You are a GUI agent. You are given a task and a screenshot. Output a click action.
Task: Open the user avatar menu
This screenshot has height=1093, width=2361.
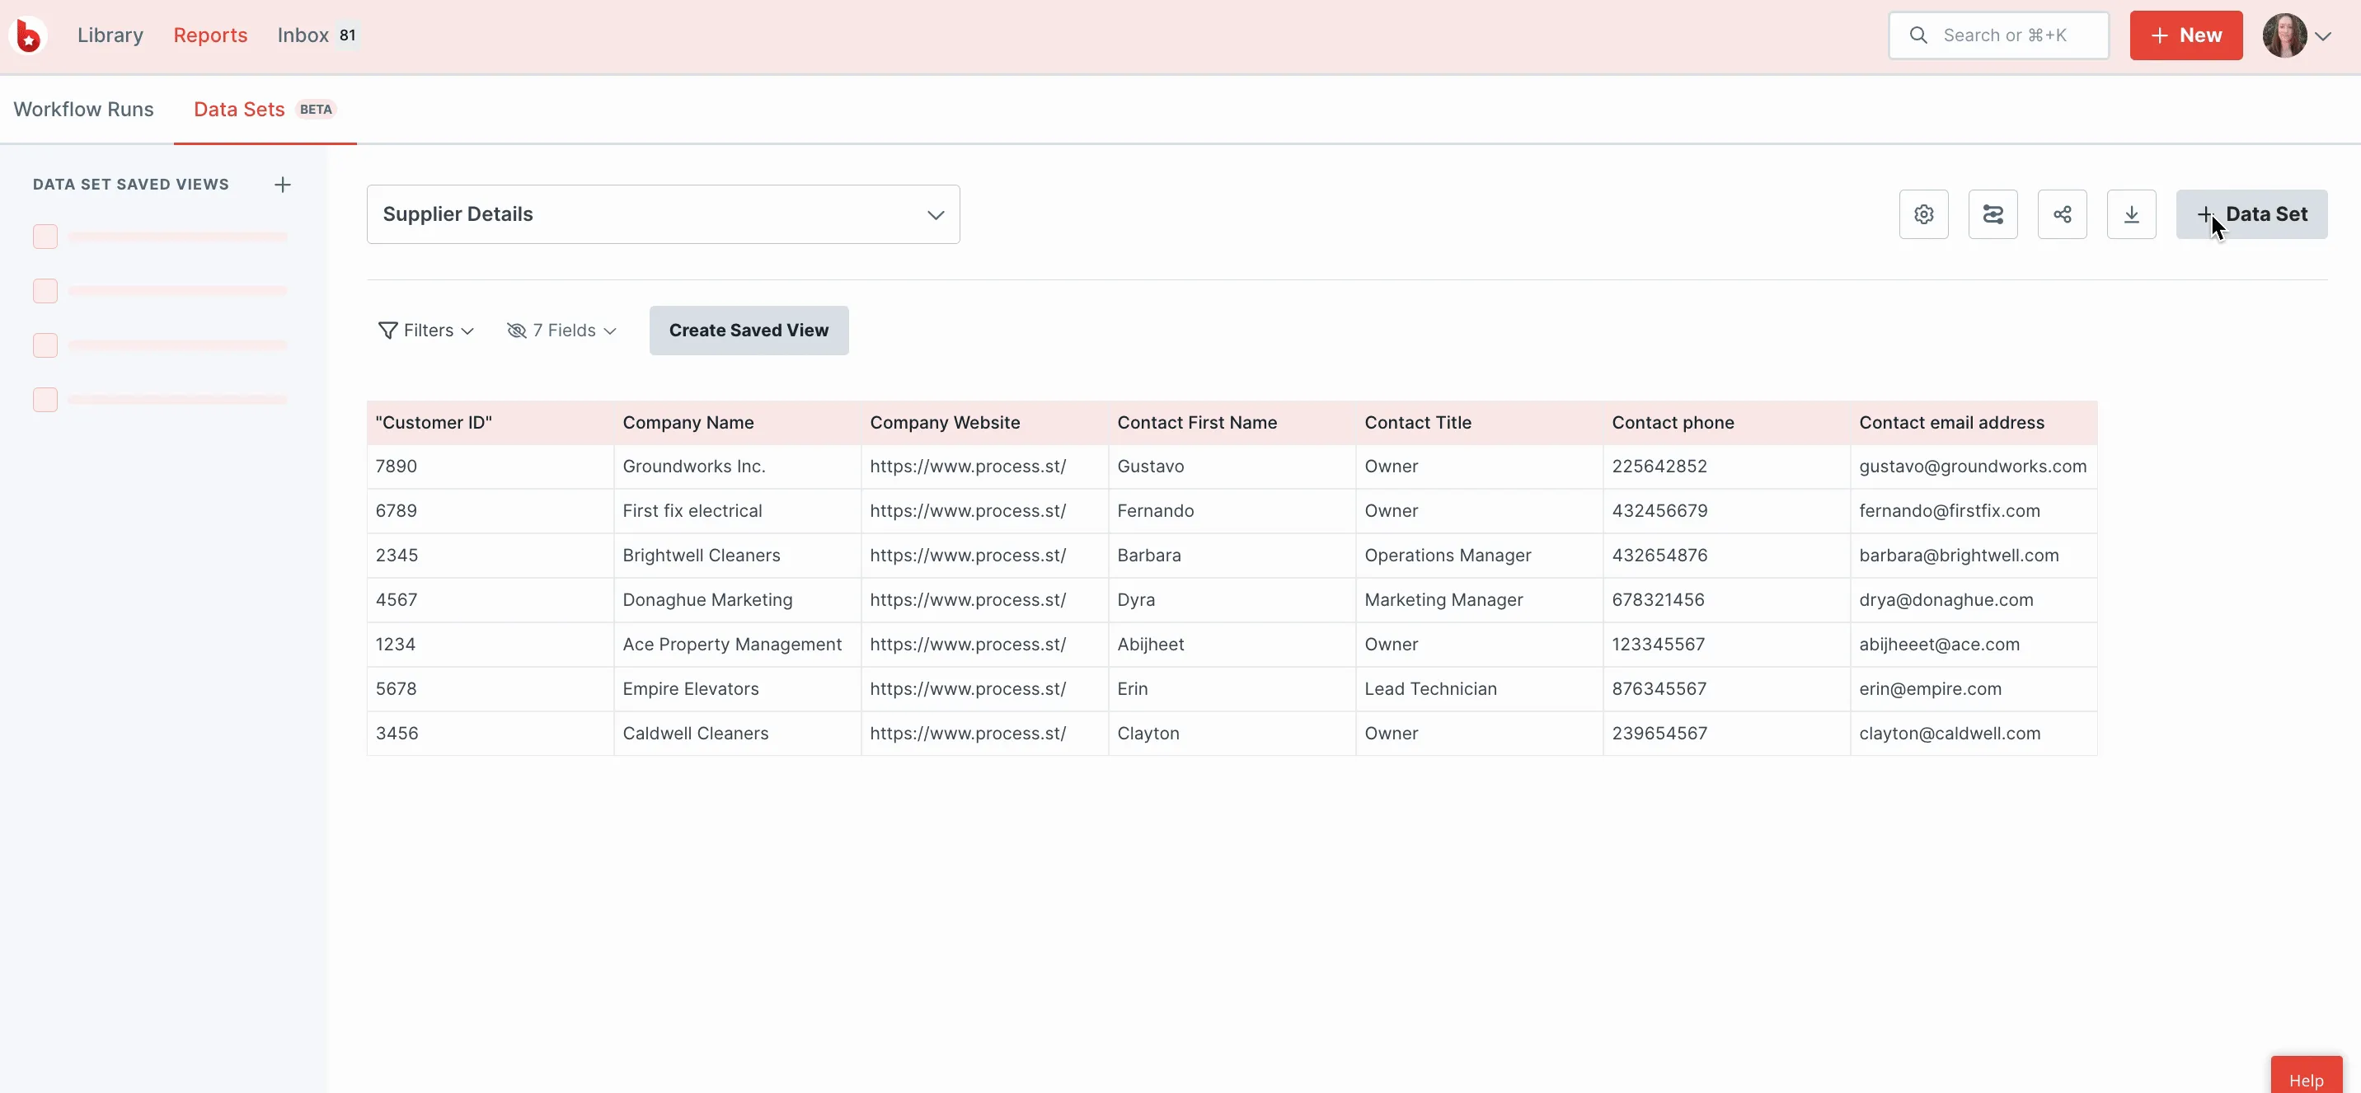pos(2296,35)
